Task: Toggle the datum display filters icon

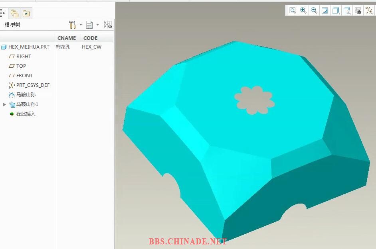Action: point(369,11)
